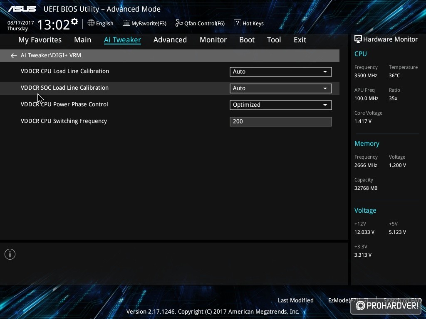426x319 pixels.
Task: Select the VDDCR SOC Load Line Calibration row label
Action: click(64, 88)
